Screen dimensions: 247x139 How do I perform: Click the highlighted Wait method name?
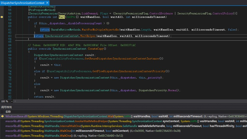pos(62,17)
